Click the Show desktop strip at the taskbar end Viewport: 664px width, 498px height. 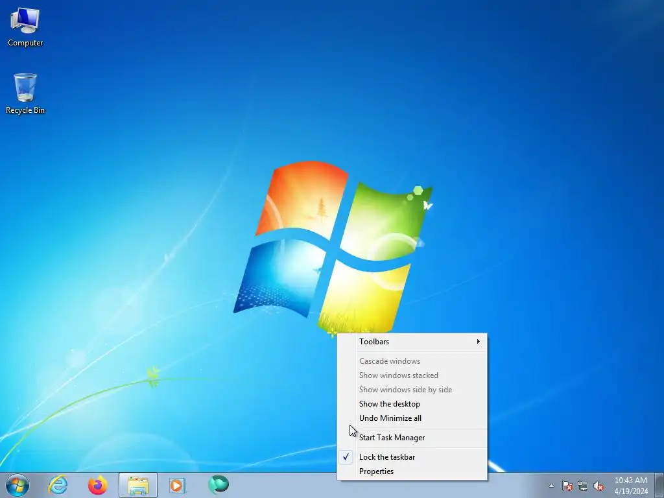click(659, 485)
